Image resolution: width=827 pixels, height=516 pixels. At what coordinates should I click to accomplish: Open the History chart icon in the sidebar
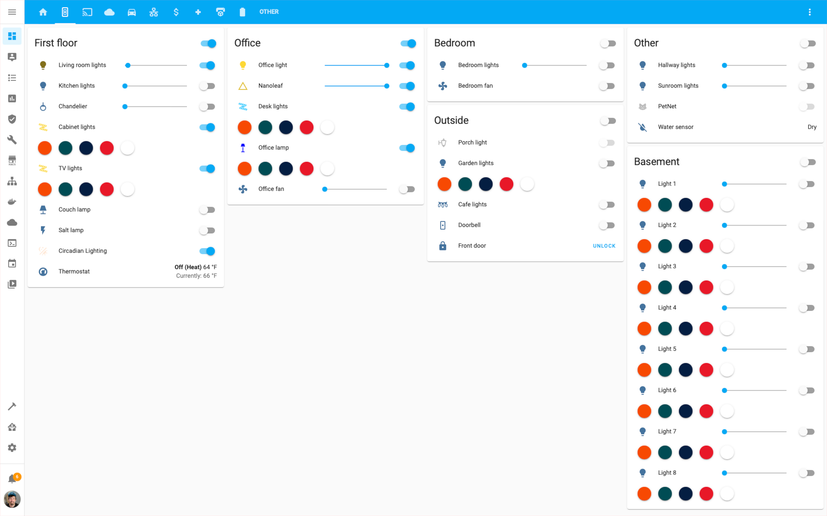(12, 98)
